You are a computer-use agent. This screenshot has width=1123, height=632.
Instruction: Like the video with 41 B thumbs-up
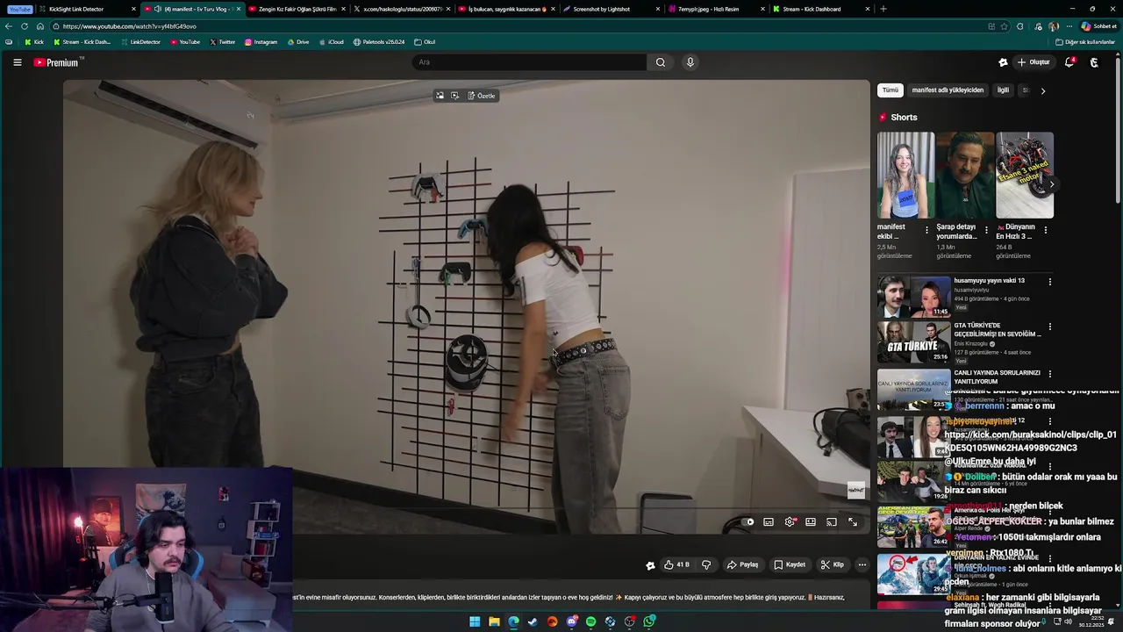pos(676,564)
